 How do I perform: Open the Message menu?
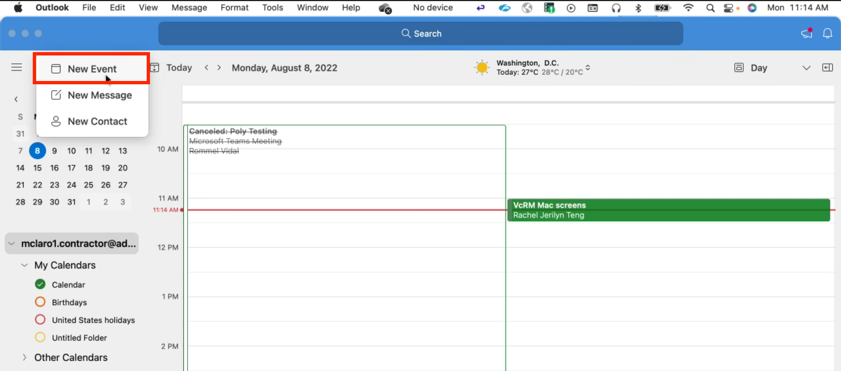pyautogui.click(x=189, y=8)
